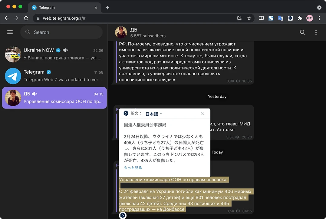
Task: Click the Telegram logo avatar
Action: click(x=13, y=76)
